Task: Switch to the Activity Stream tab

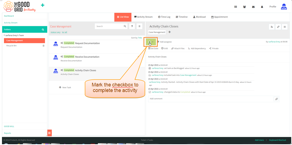Action: pos(143,17)
